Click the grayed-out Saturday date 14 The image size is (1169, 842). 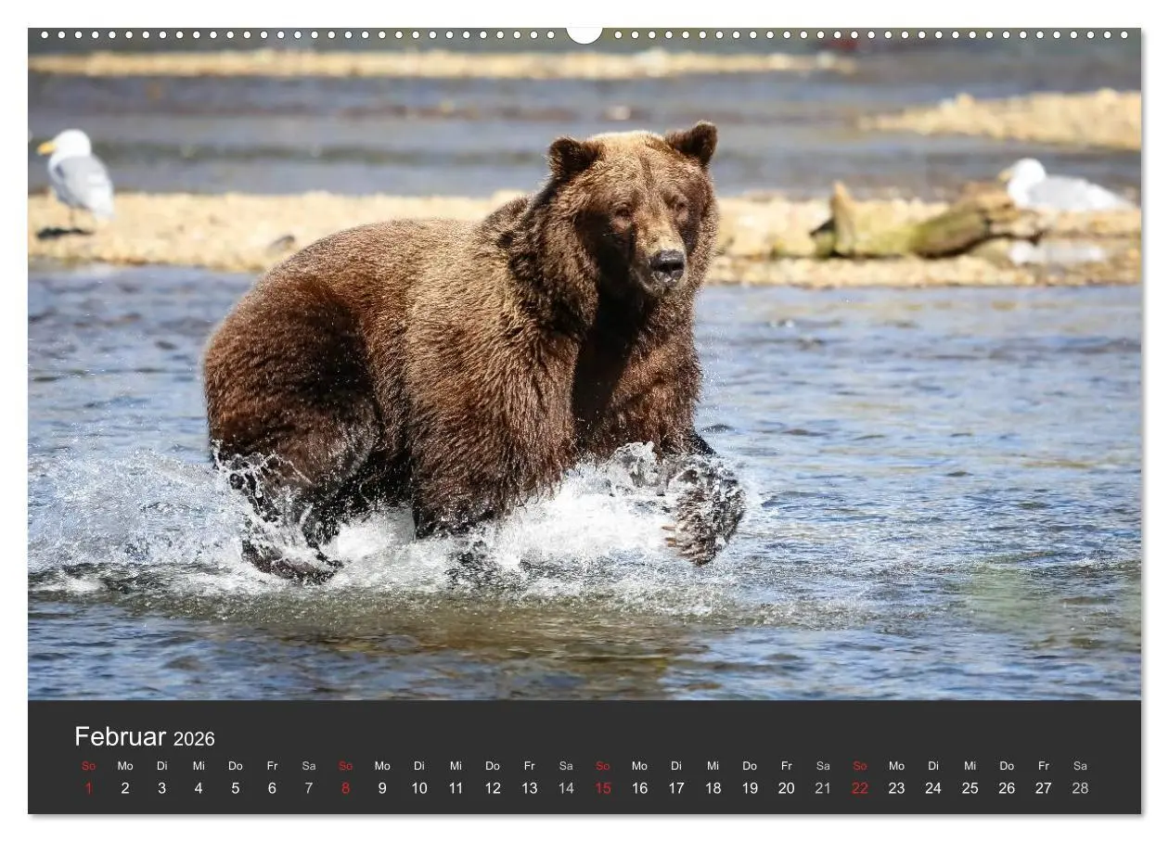coord(565,787)
